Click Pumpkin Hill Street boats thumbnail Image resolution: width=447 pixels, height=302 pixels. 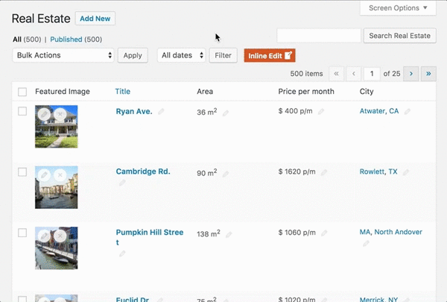[x=56, y=248]
